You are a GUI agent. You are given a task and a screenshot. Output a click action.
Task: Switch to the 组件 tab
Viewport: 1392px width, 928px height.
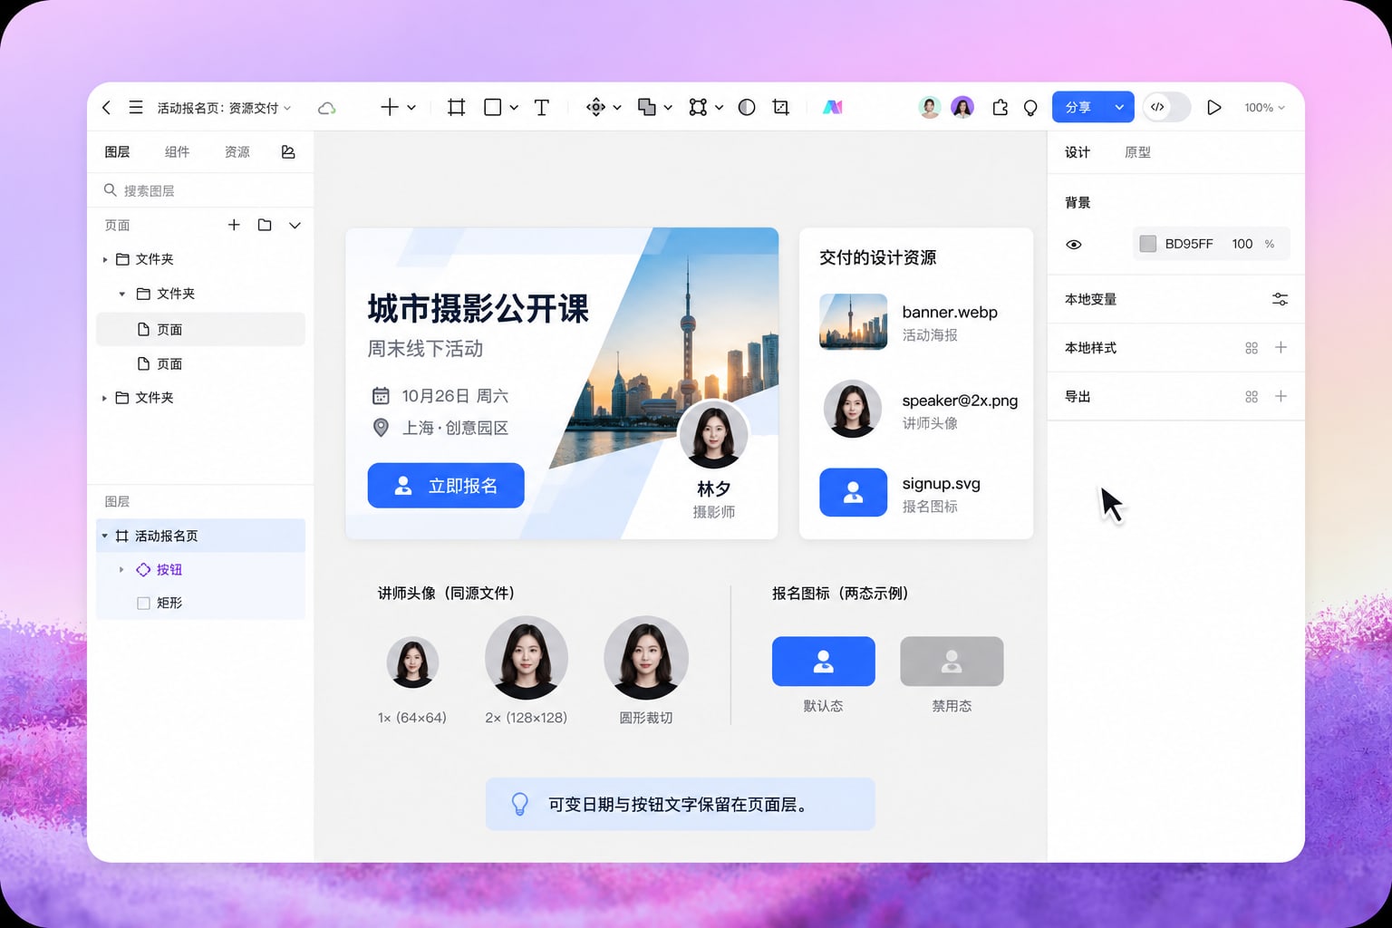(178, 152)
